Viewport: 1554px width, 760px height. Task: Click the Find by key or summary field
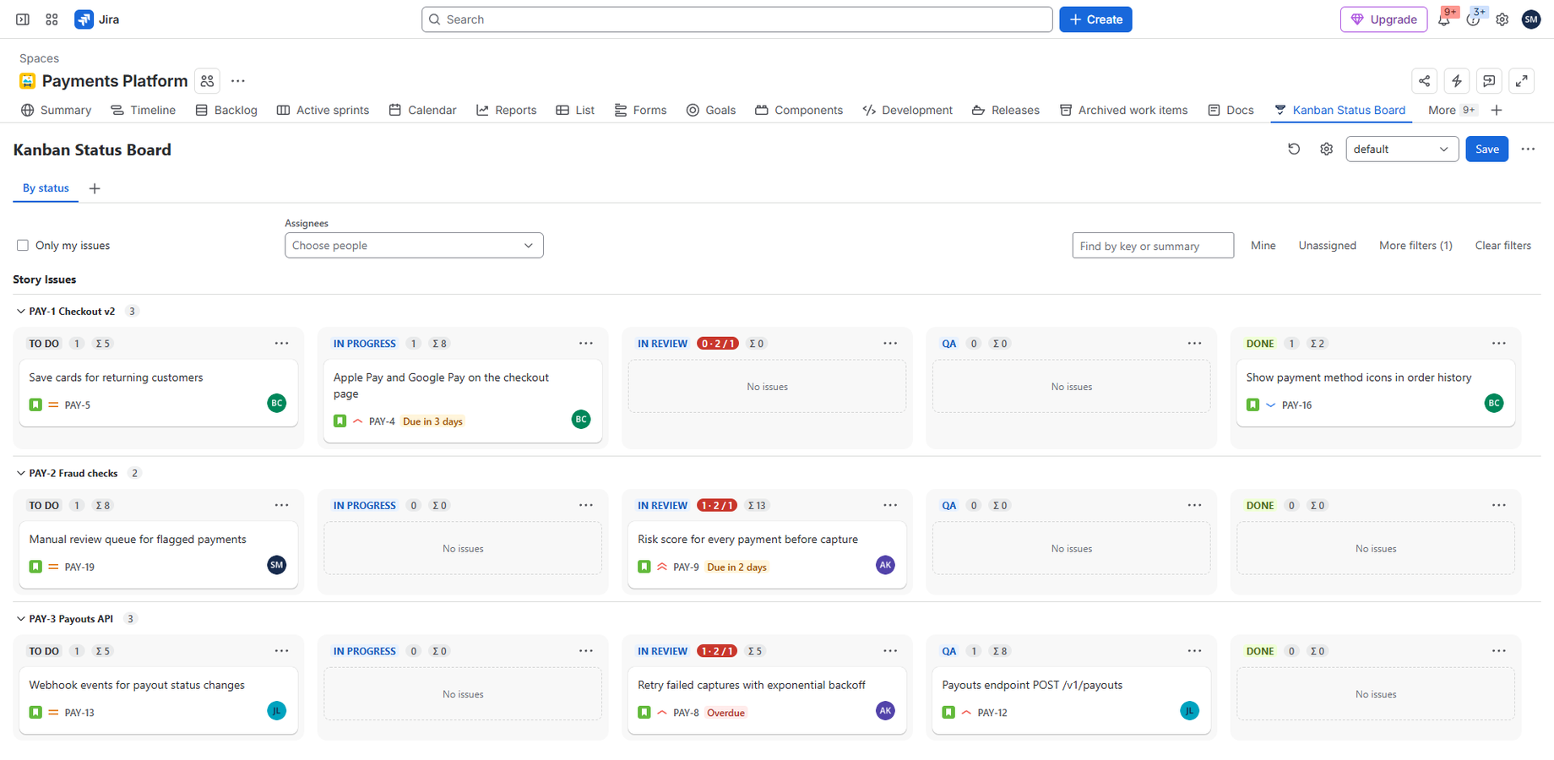[x=1153, y=246]
